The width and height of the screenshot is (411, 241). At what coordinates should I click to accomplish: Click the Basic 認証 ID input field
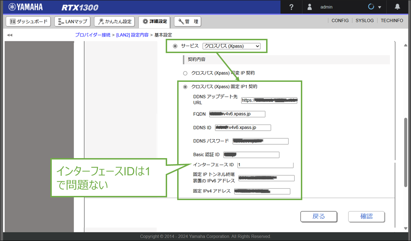pos(252,155)
